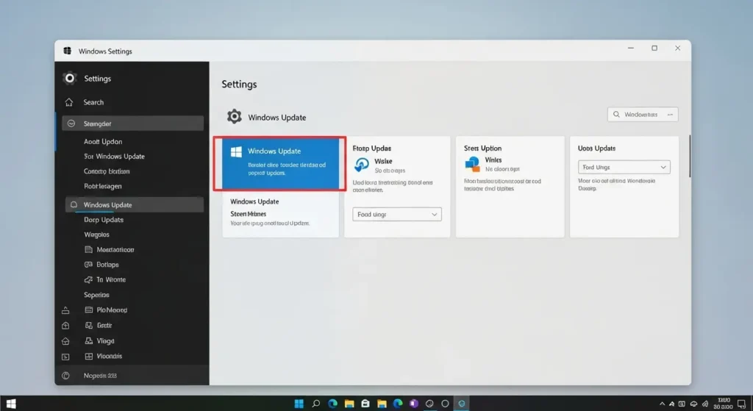
Task: Click the Windows logo on the blue tile
Action: 236,152
